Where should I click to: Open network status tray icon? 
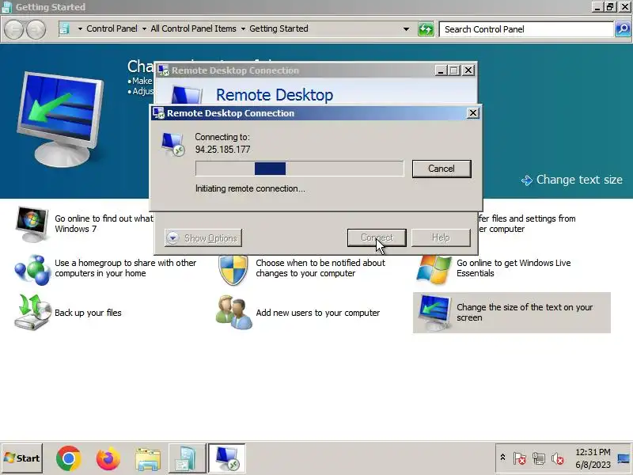[539, 458]
